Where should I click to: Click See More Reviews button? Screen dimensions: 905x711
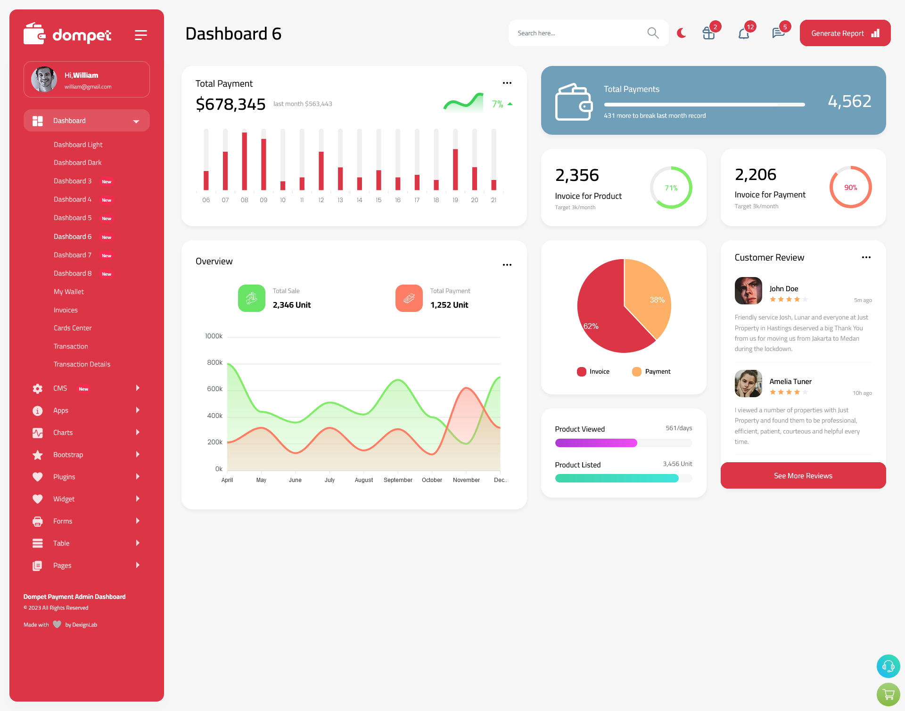pos(803,475)
